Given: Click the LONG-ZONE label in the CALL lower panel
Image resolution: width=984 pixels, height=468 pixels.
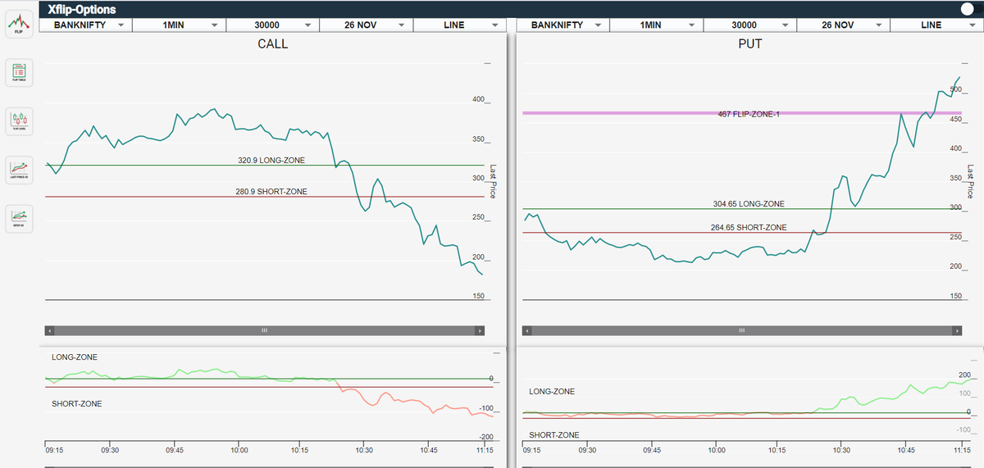Looking at the screenshot, I should click(74, 357).
